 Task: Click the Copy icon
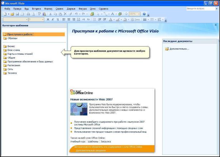tap(56, 14)
